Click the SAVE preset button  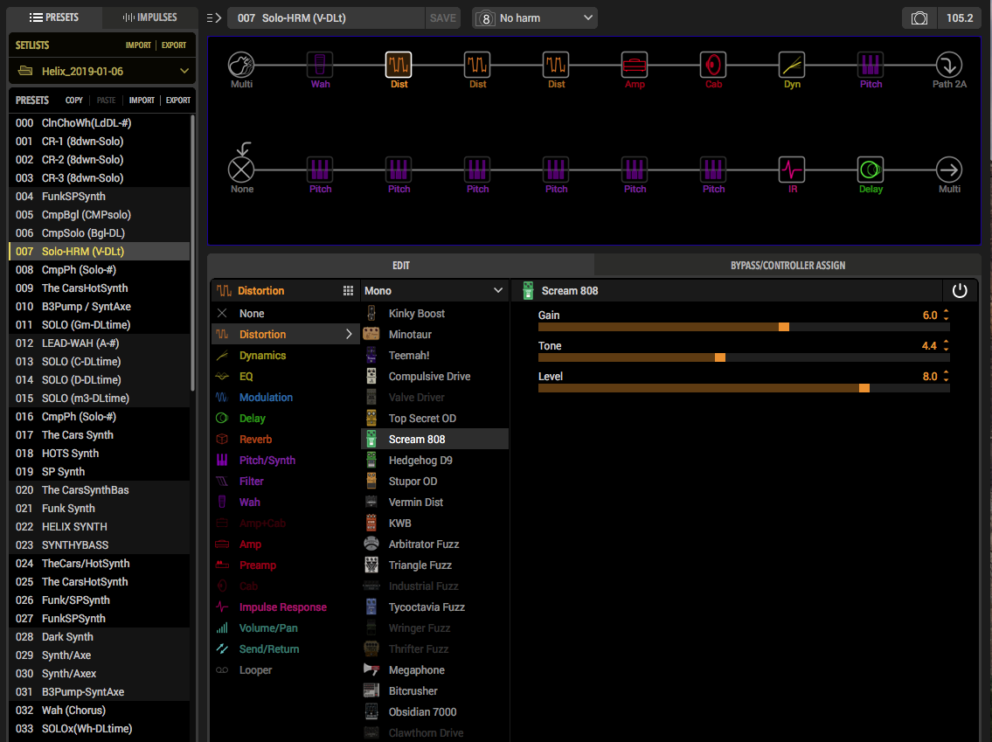click(442, 17)
